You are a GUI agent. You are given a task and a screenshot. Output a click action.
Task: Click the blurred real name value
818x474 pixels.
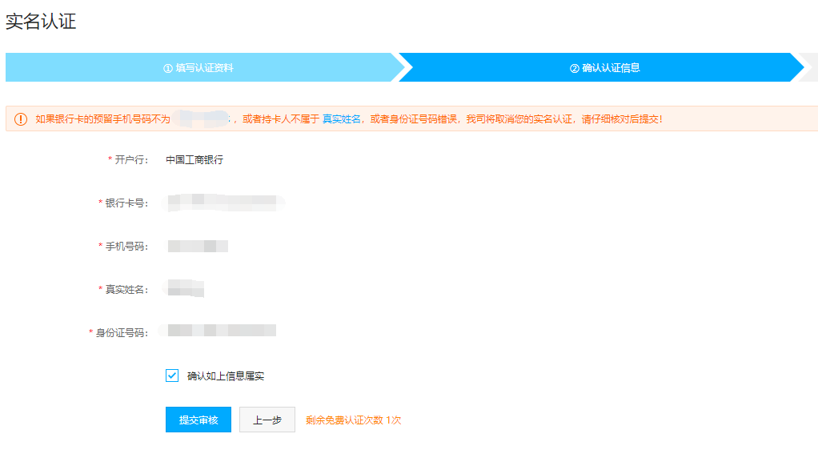coord(184,287)
